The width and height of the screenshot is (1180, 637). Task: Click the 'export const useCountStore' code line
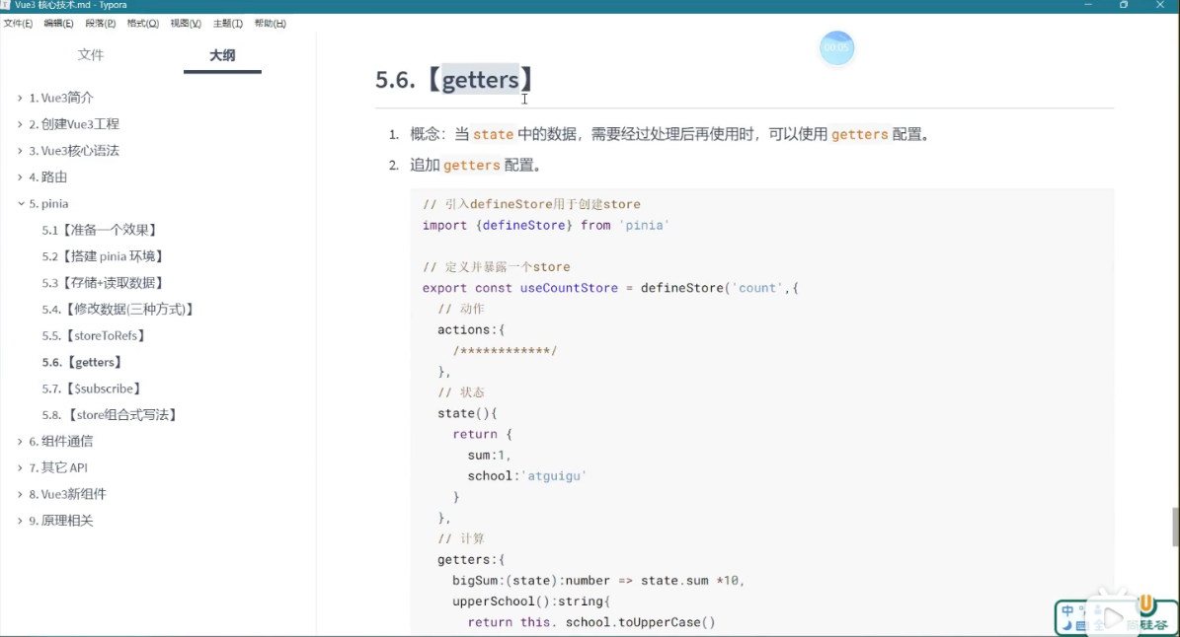point(610,288)
